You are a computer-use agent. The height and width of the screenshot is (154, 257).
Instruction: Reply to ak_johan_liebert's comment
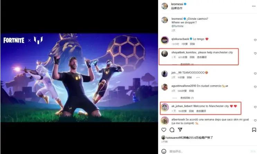coord(191,111)
